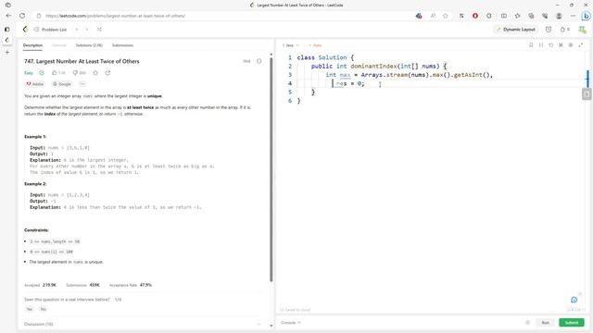The image size is (593, 333).
Task: Open browser settings and more menu
Action: 573,16
